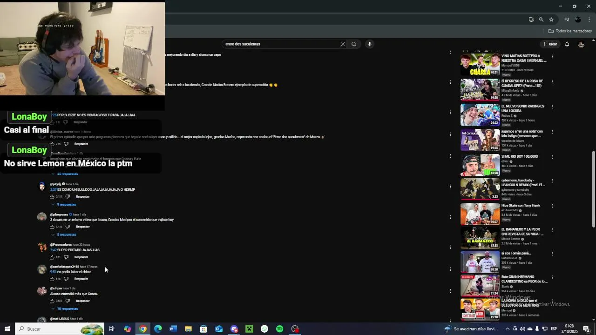Start voice search with the microphone

[370, 44]
